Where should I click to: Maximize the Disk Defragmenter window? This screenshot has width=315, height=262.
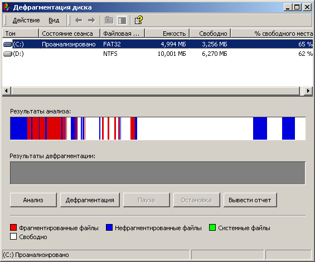coord(297,7)
